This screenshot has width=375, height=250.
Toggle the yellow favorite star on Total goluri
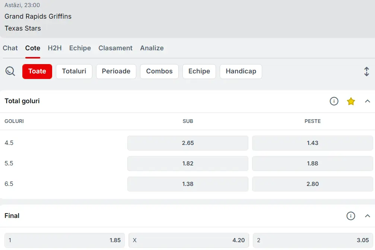[x=351, y=101]
